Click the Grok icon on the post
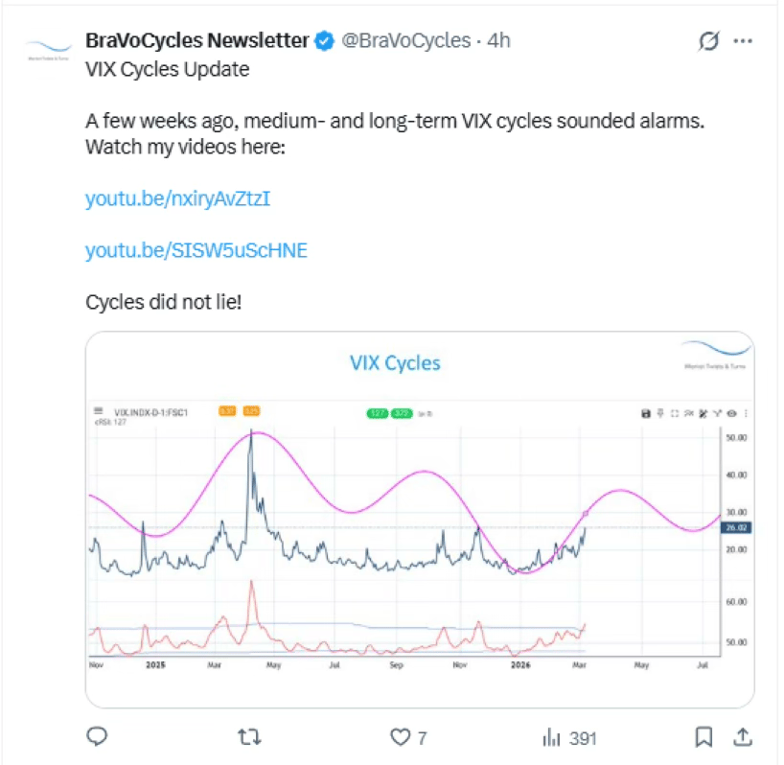The width and height of the screenshot is (784, 765). (x=710, y=41)
